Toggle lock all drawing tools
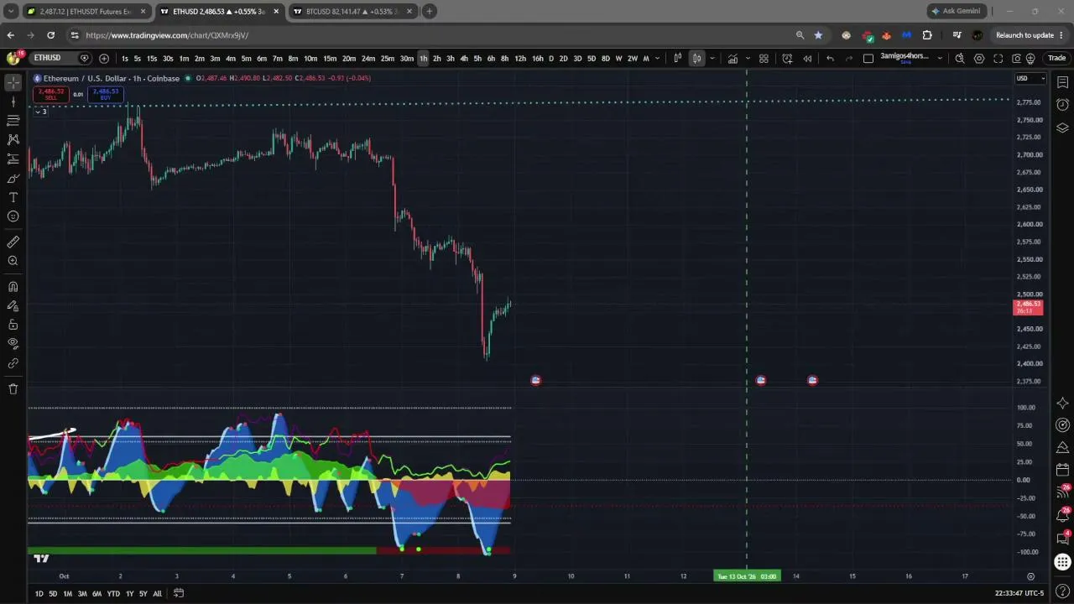 point(13,325)
